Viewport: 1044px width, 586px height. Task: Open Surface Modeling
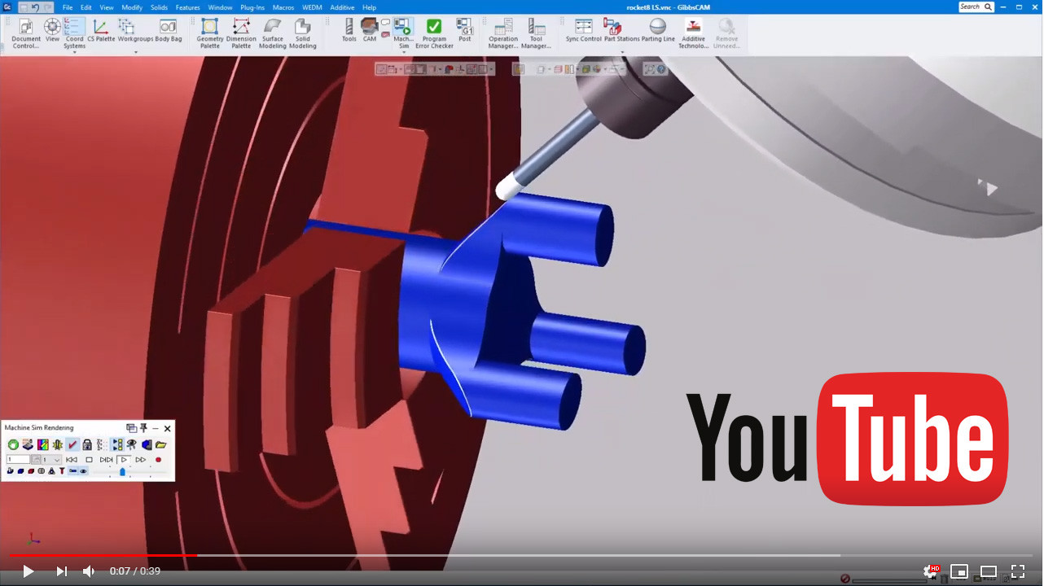coord(272,33)
